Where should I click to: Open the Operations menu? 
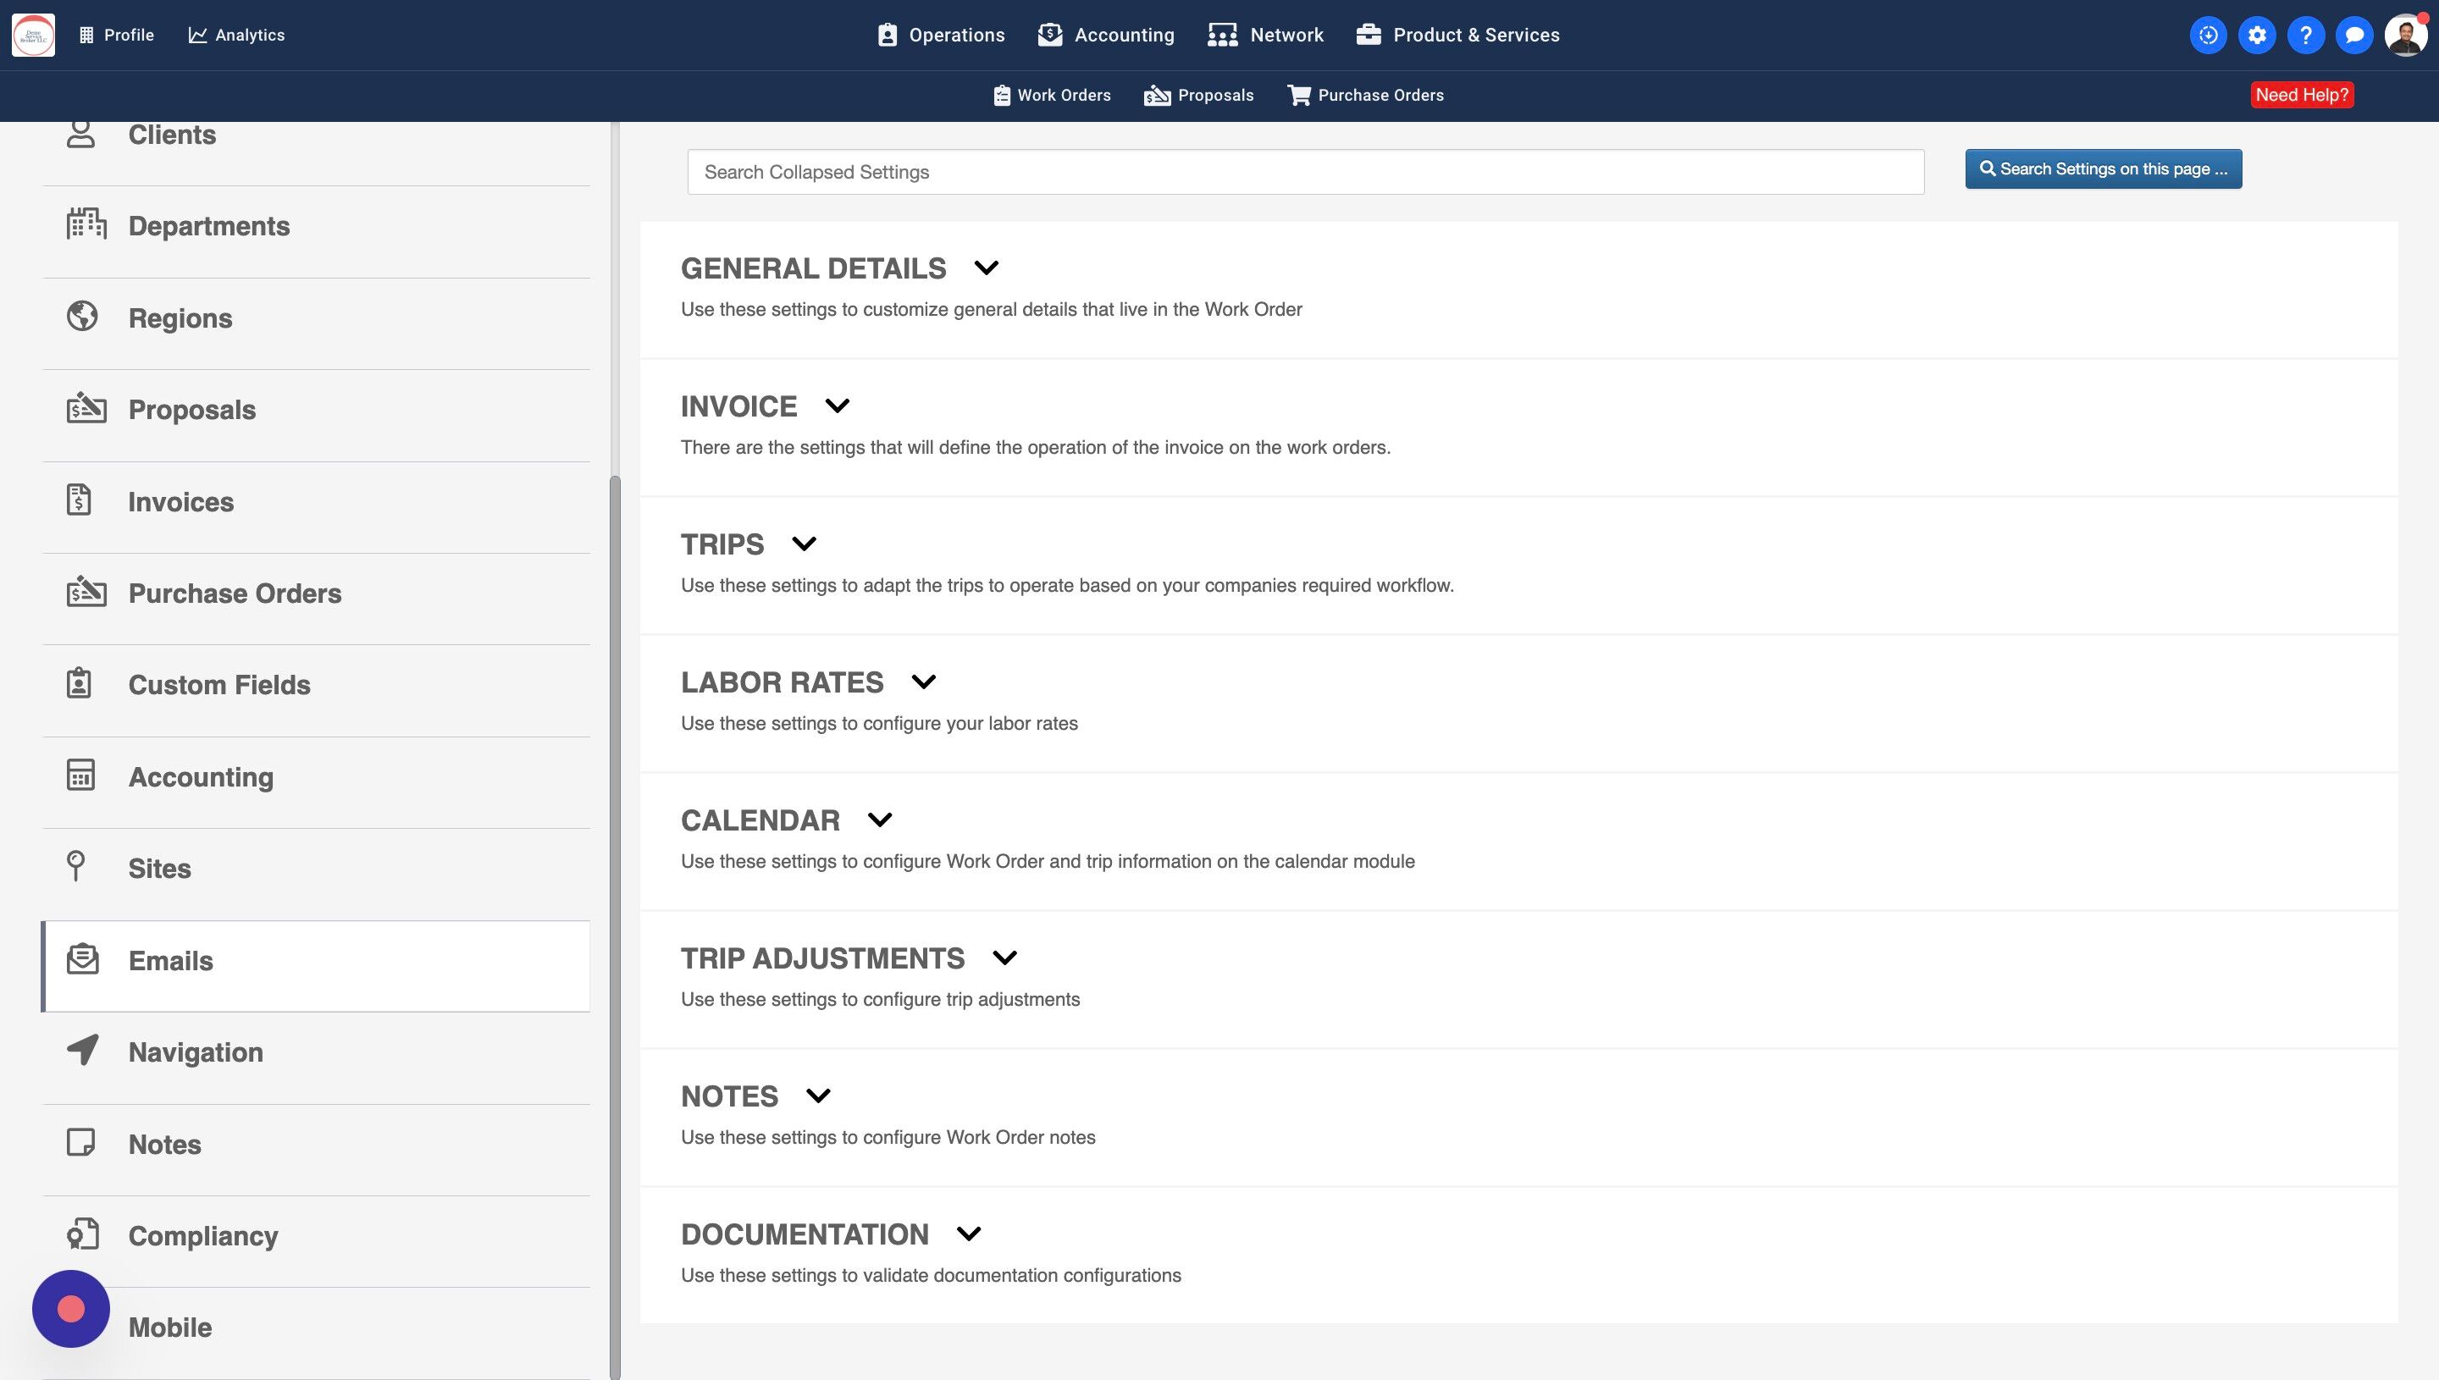click(940, 35)
